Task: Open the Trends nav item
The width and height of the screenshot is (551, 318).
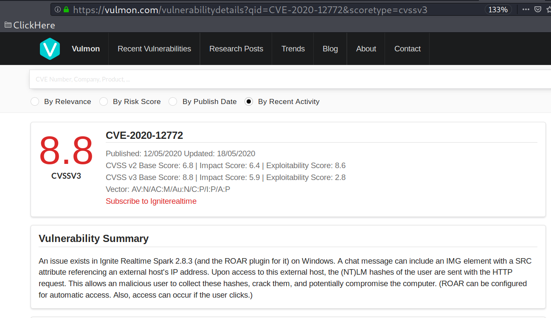Action: [x=293, y=49]
